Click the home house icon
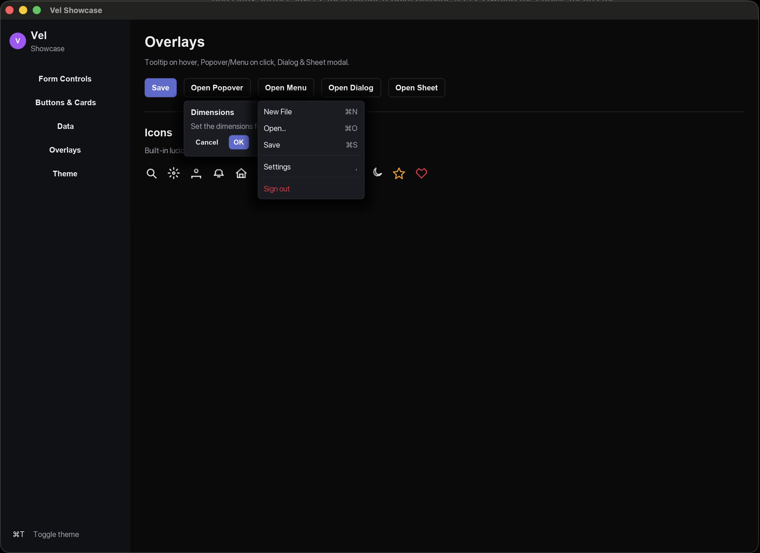This screenshot has height=553, width=760. (241, 173)
